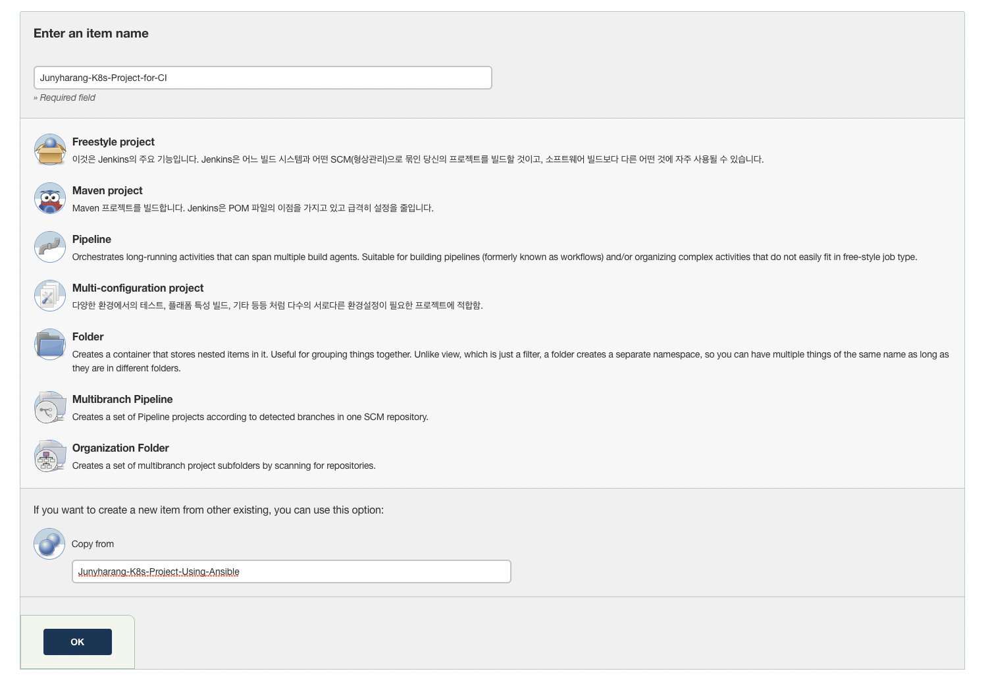Click the 'If you want to create' instruction text
Viewport: 994px width, 690px height.
209,510
